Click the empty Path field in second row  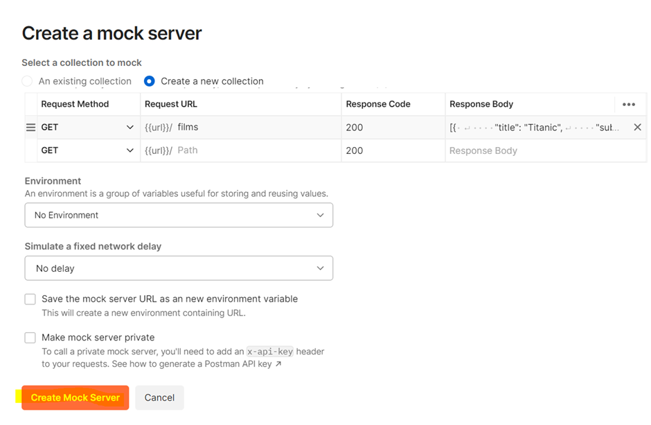pos(256,150)
